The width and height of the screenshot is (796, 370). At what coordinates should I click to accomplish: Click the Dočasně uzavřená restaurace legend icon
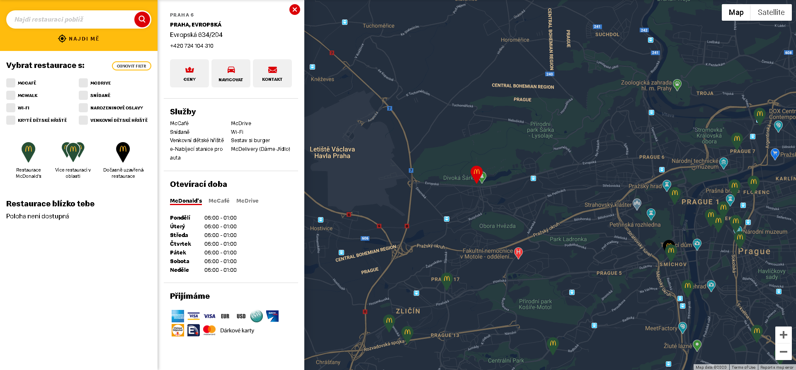click(123, 152)
